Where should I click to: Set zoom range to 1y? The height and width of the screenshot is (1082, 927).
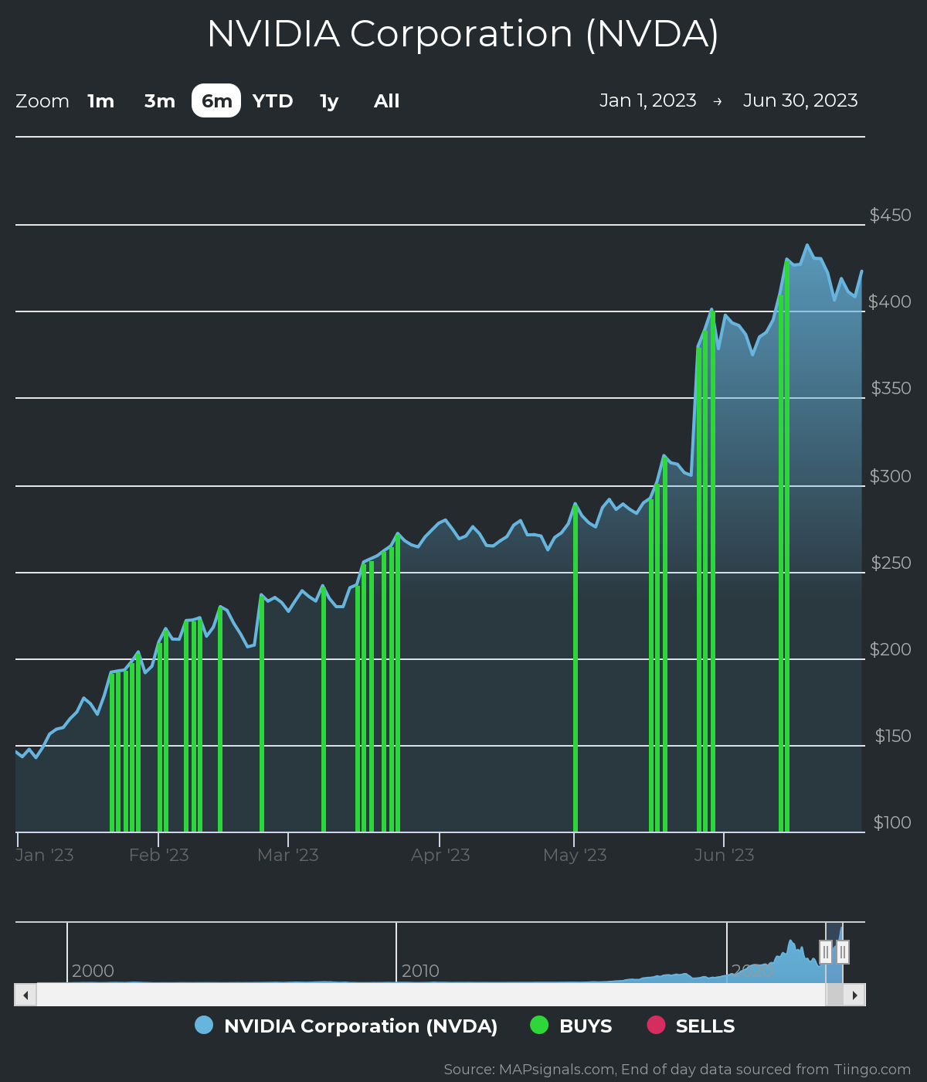pos(329,101)
